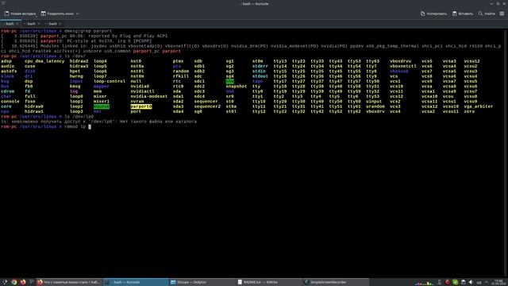Click the Split View toolbar button
The height and width of the screenshot is (286, 508).
pos(57,14)
